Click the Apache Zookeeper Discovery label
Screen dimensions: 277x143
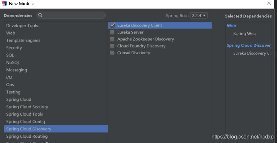[145, 39]
